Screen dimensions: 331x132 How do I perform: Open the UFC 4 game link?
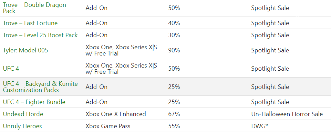[x=11, y=69]
